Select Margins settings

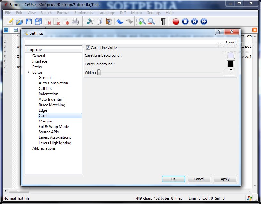tap(45, 121)
